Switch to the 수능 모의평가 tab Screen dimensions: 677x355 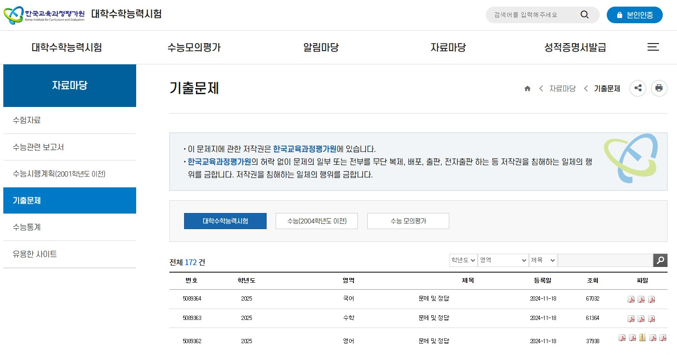click(x=408, y=221)
